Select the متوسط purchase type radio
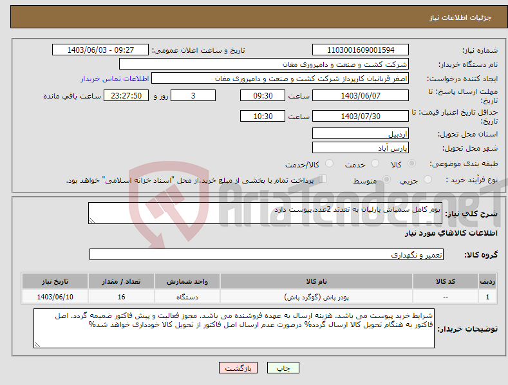This screenshot has width=508, height=385. (x=386, y=179)
